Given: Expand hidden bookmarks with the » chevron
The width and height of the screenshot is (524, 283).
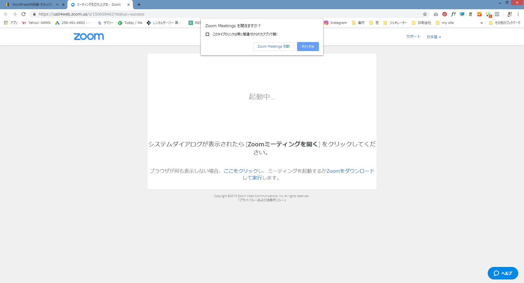Looking at the screenshot, I should click(481, 23).
